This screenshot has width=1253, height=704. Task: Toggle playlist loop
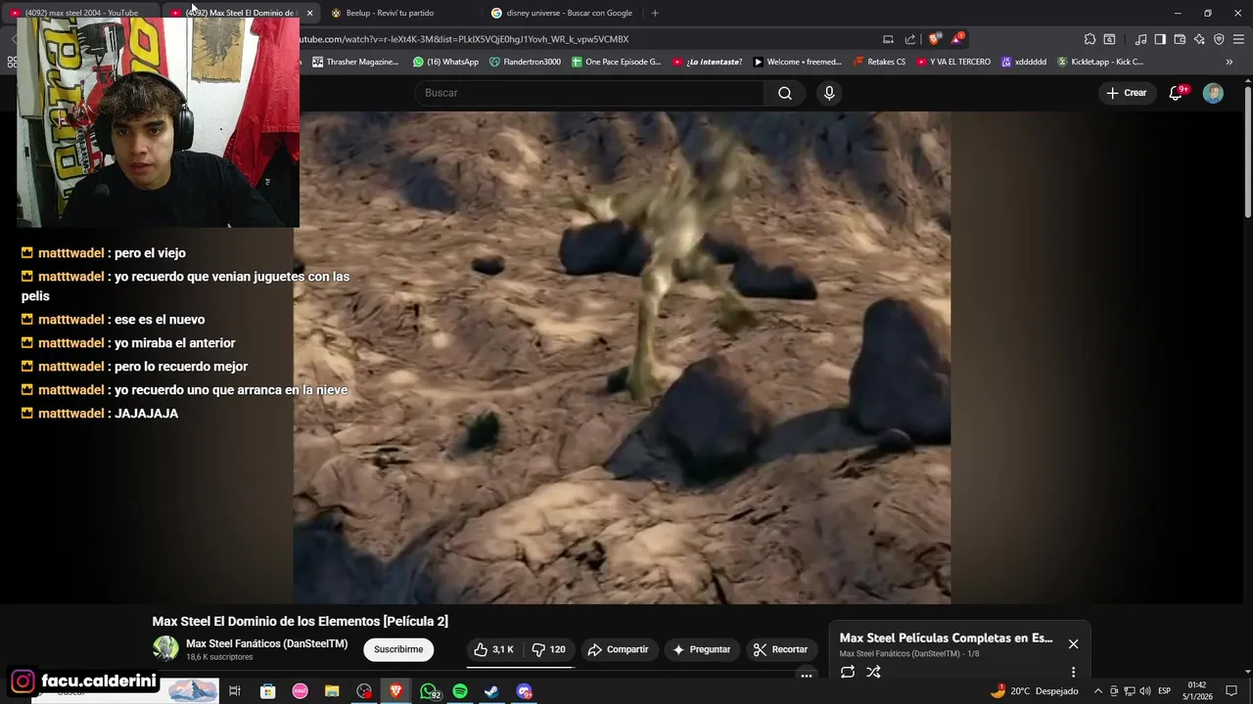coord(848,672)
